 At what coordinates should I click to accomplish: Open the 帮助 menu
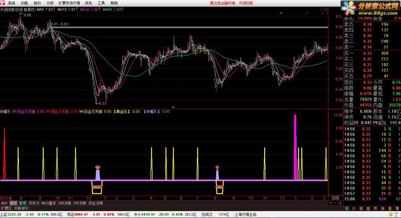click(114, 3)
